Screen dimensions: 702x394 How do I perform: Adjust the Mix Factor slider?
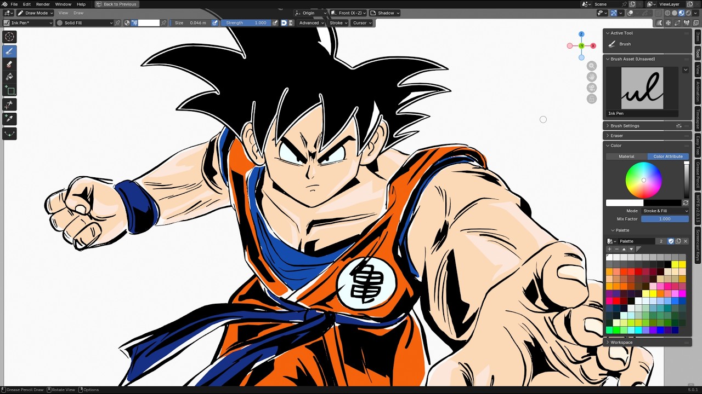(x=665, y=219)
